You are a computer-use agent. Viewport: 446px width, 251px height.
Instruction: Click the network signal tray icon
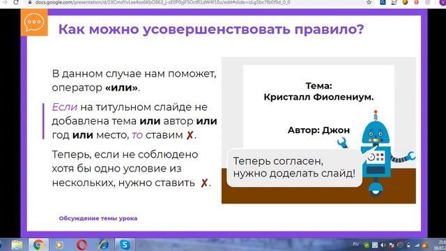click(417, 245)
